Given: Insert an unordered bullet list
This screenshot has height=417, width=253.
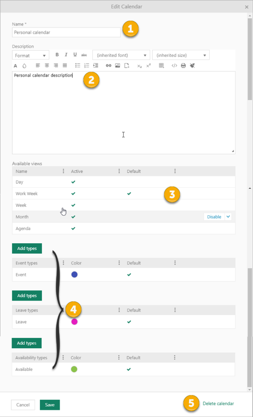Looking at the screenshot, I should [77, 65].
